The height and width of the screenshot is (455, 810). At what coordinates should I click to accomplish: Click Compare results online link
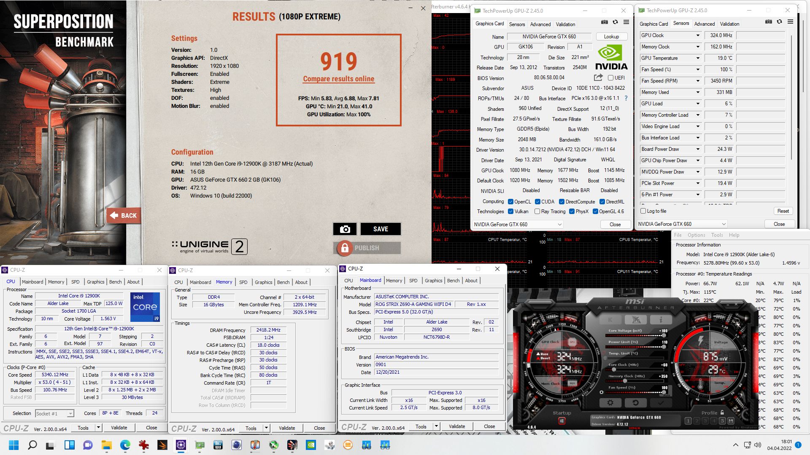pos(338,79)
